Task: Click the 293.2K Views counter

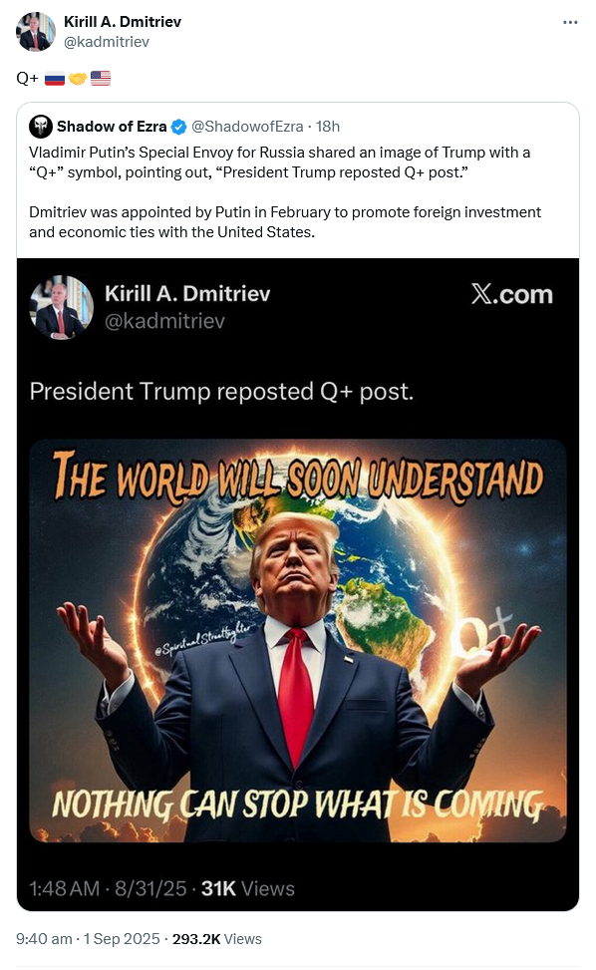Action: [x=217, y=938]
